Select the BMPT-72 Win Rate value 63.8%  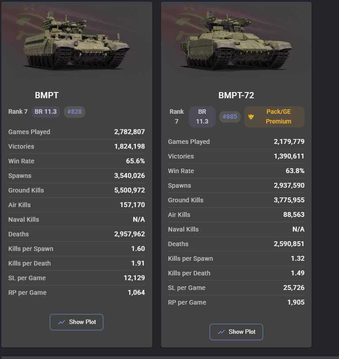(295, 171)
